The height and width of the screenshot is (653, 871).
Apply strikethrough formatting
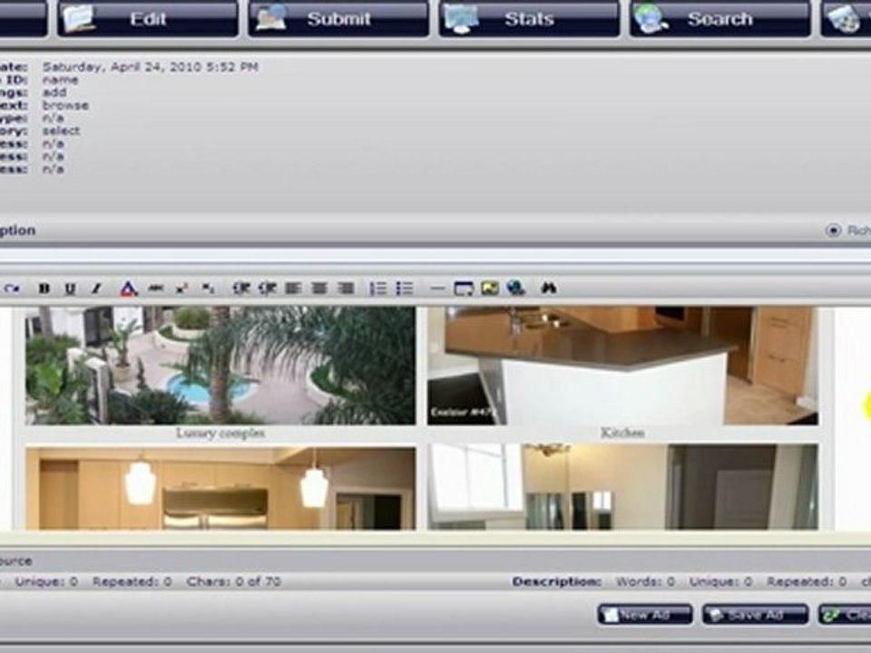pyautogui.click(x=156, y=288)
